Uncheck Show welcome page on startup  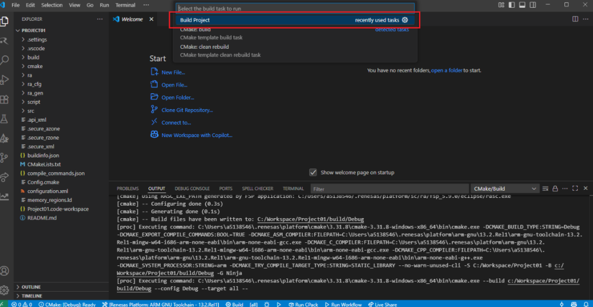pos(313,172)
